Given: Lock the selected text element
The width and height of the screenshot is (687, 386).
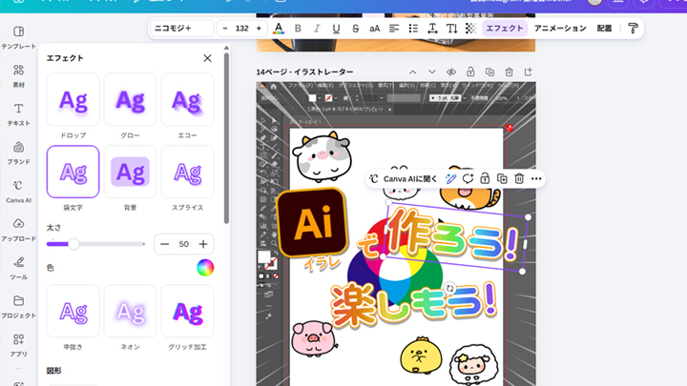Looking at the screenshot, I should [485, 178].
